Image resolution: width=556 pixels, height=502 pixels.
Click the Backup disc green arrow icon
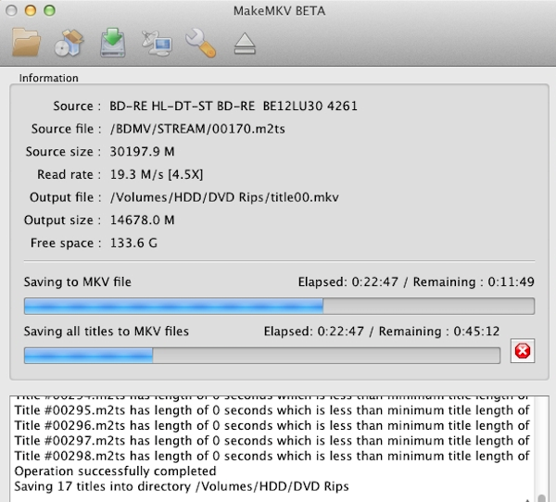pyautogui.click(x=111, y=42)
